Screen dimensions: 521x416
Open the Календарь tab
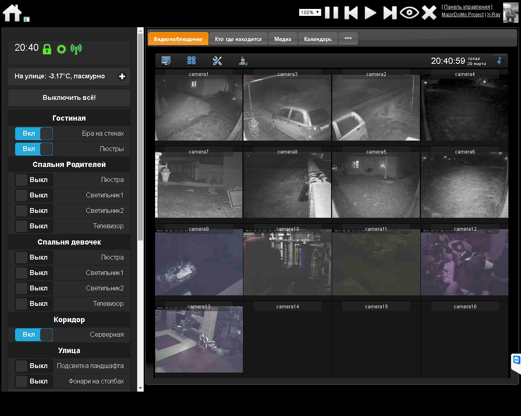coord(317,39)
